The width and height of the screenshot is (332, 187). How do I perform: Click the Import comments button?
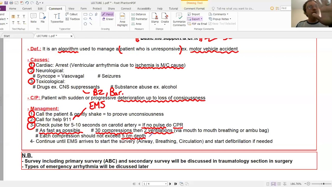193,14
